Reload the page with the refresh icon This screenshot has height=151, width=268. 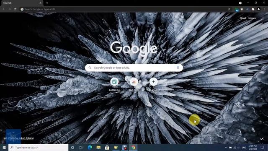(x=15, y=9)
